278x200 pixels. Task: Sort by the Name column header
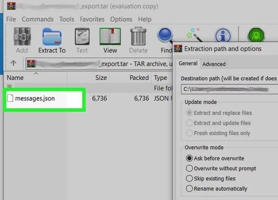(x=35, y=77)
